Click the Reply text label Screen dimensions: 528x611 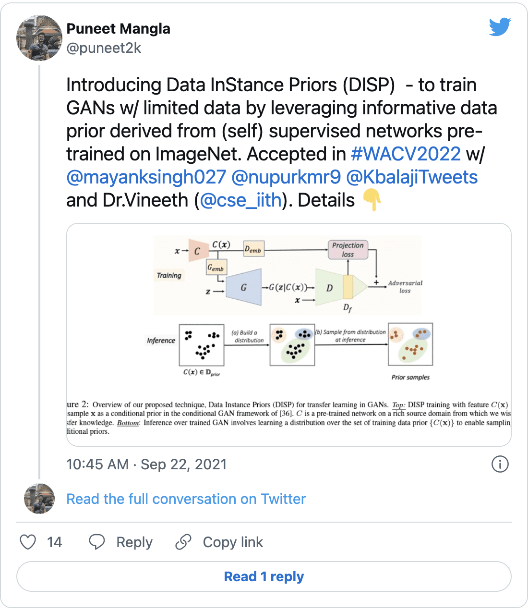coord(134,542)
